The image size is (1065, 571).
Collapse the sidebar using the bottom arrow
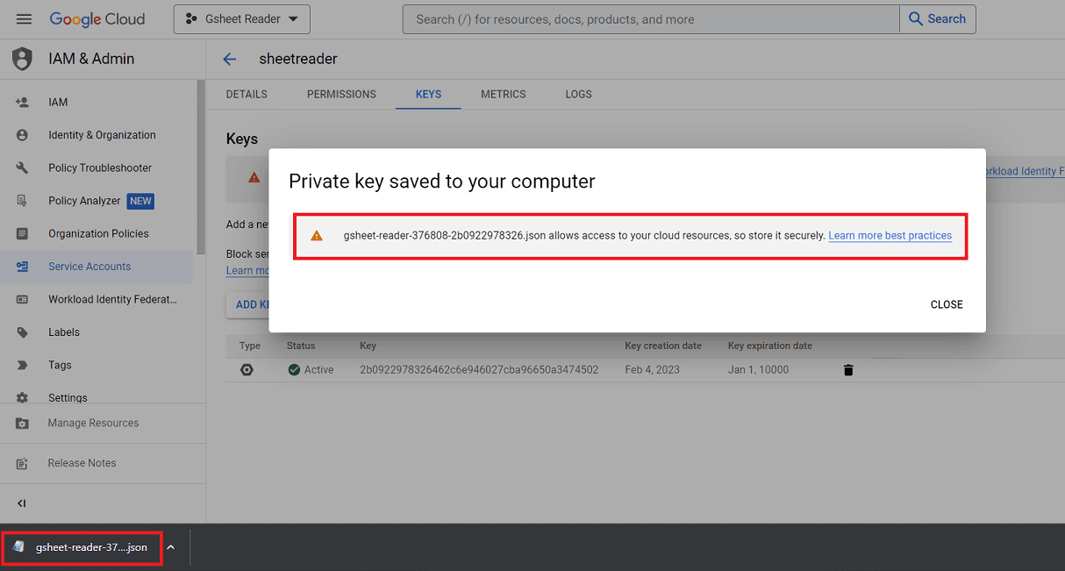[x=22, y=503]
